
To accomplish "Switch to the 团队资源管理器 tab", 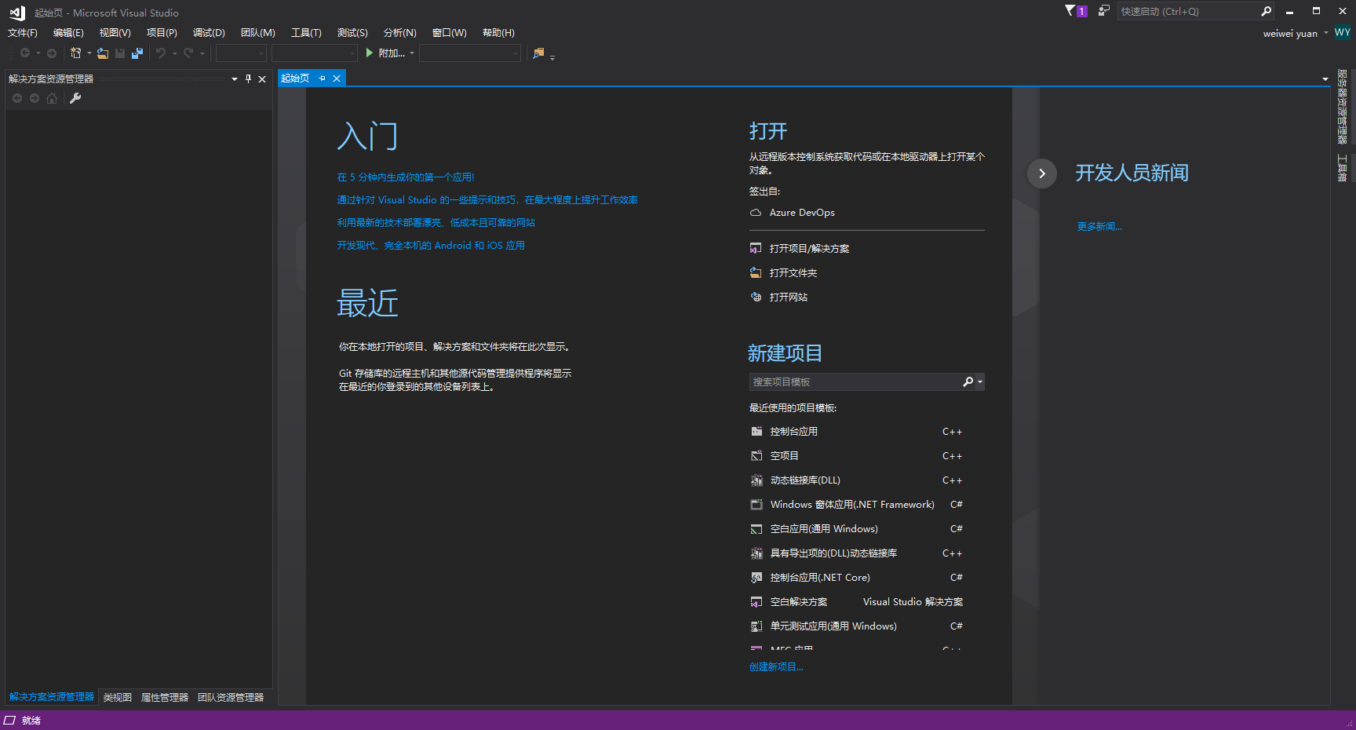I will (x=231, y=697).
